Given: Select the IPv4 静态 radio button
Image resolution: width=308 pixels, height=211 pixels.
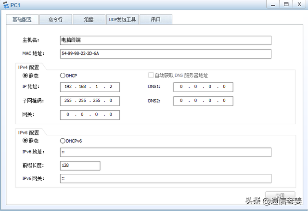Looking at the screenshot, I should [x=25, y=76].
